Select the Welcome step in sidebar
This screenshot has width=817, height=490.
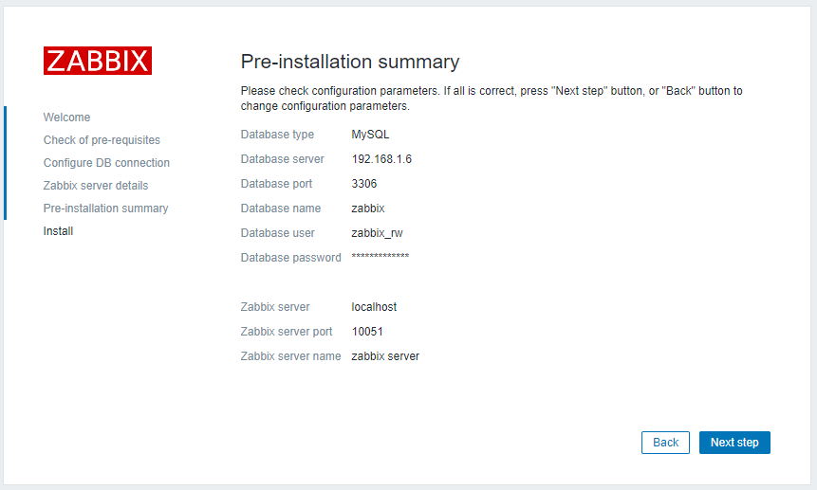tap(67, 118)
